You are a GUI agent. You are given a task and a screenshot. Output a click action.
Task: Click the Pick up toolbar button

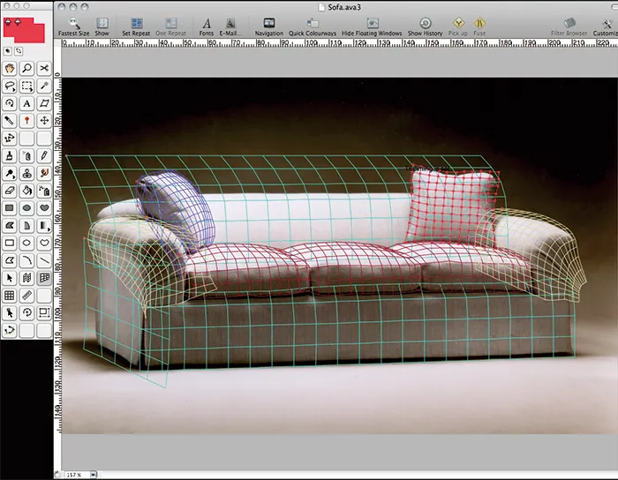[x=458, y=27]
